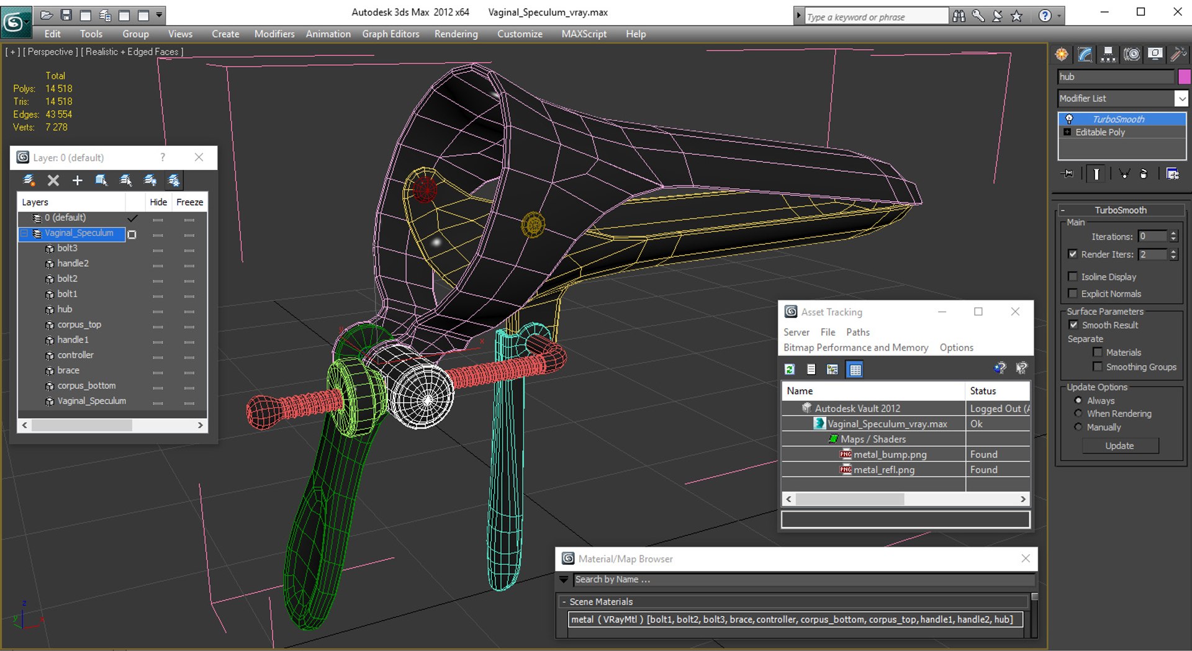The width and height of the screenshot is (1192, 651).
Task: Select the When Rendering update option
Action: click(x=1078, y=413)
